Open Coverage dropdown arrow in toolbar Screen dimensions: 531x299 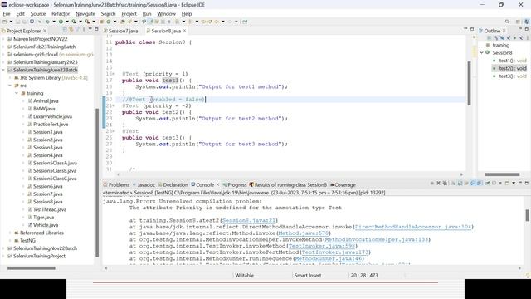point(80,22)
